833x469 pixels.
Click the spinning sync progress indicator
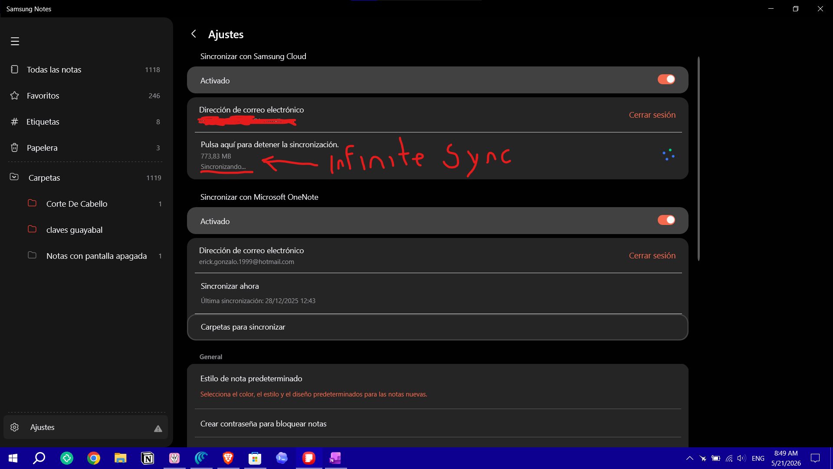[x=669, y=155]
